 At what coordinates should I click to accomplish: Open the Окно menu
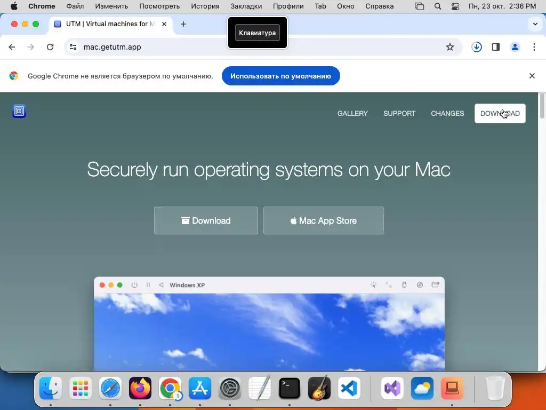(x=346, y=6)
